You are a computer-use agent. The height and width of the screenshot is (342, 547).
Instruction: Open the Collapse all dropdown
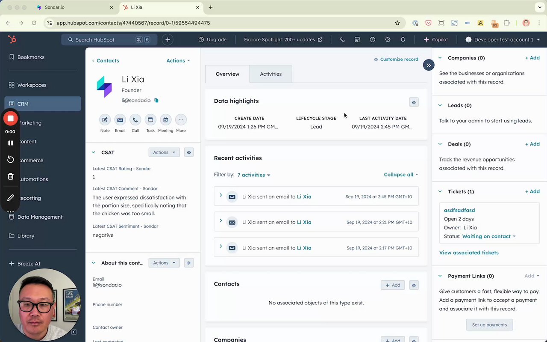click(401, 175)
